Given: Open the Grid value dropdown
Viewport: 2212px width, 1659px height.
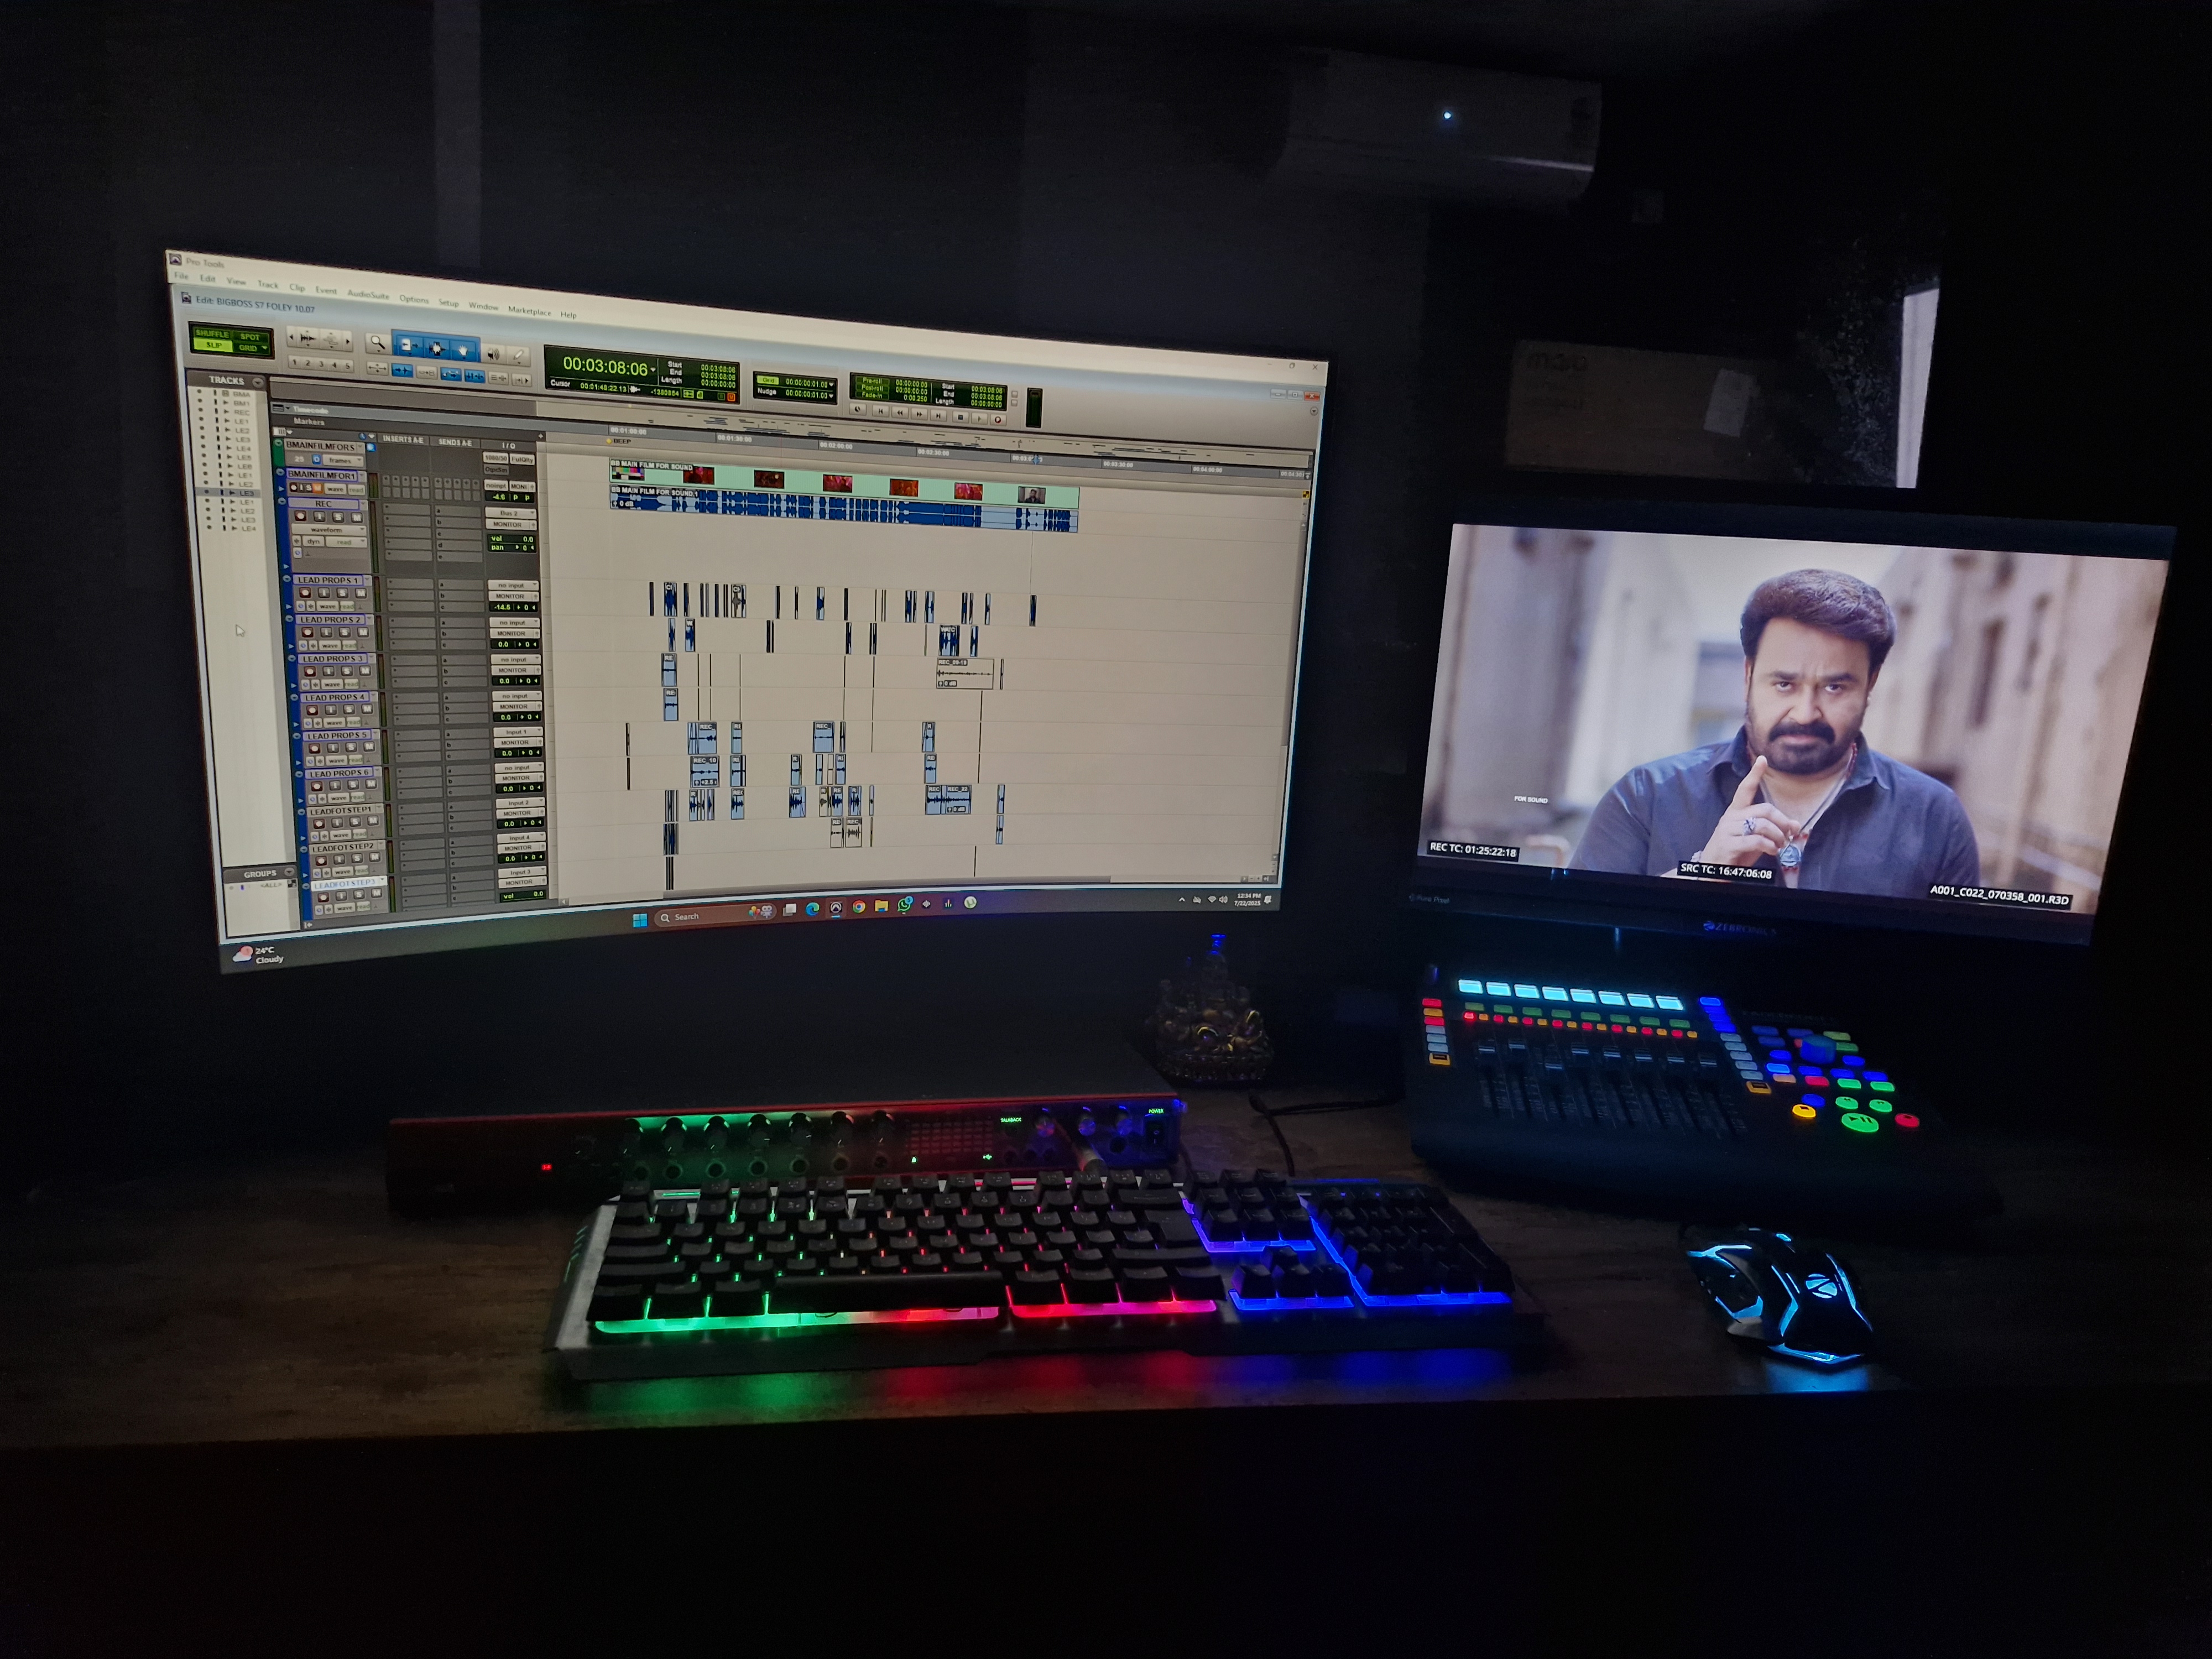Looking at the screenshot, I should pos(831,385).
